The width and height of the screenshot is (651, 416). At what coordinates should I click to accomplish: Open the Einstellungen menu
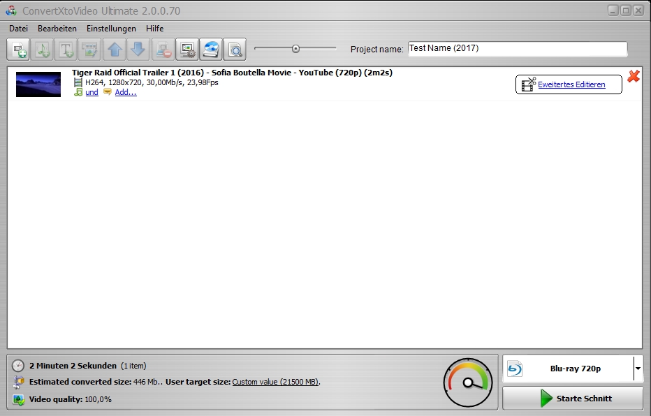pos(111,29)
